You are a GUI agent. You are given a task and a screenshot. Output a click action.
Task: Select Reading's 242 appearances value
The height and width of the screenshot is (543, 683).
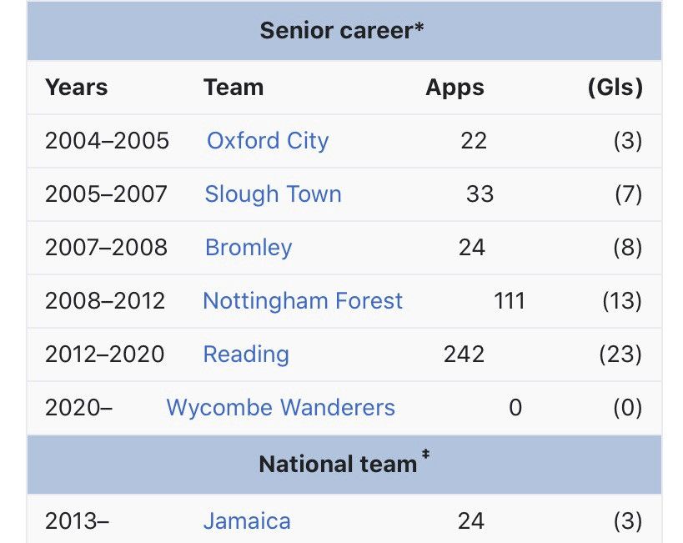[x=464, y=354]
